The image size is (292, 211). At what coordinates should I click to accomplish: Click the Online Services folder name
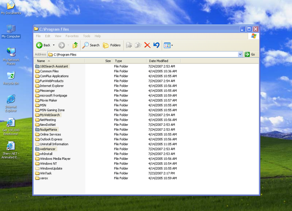point(50,134)
